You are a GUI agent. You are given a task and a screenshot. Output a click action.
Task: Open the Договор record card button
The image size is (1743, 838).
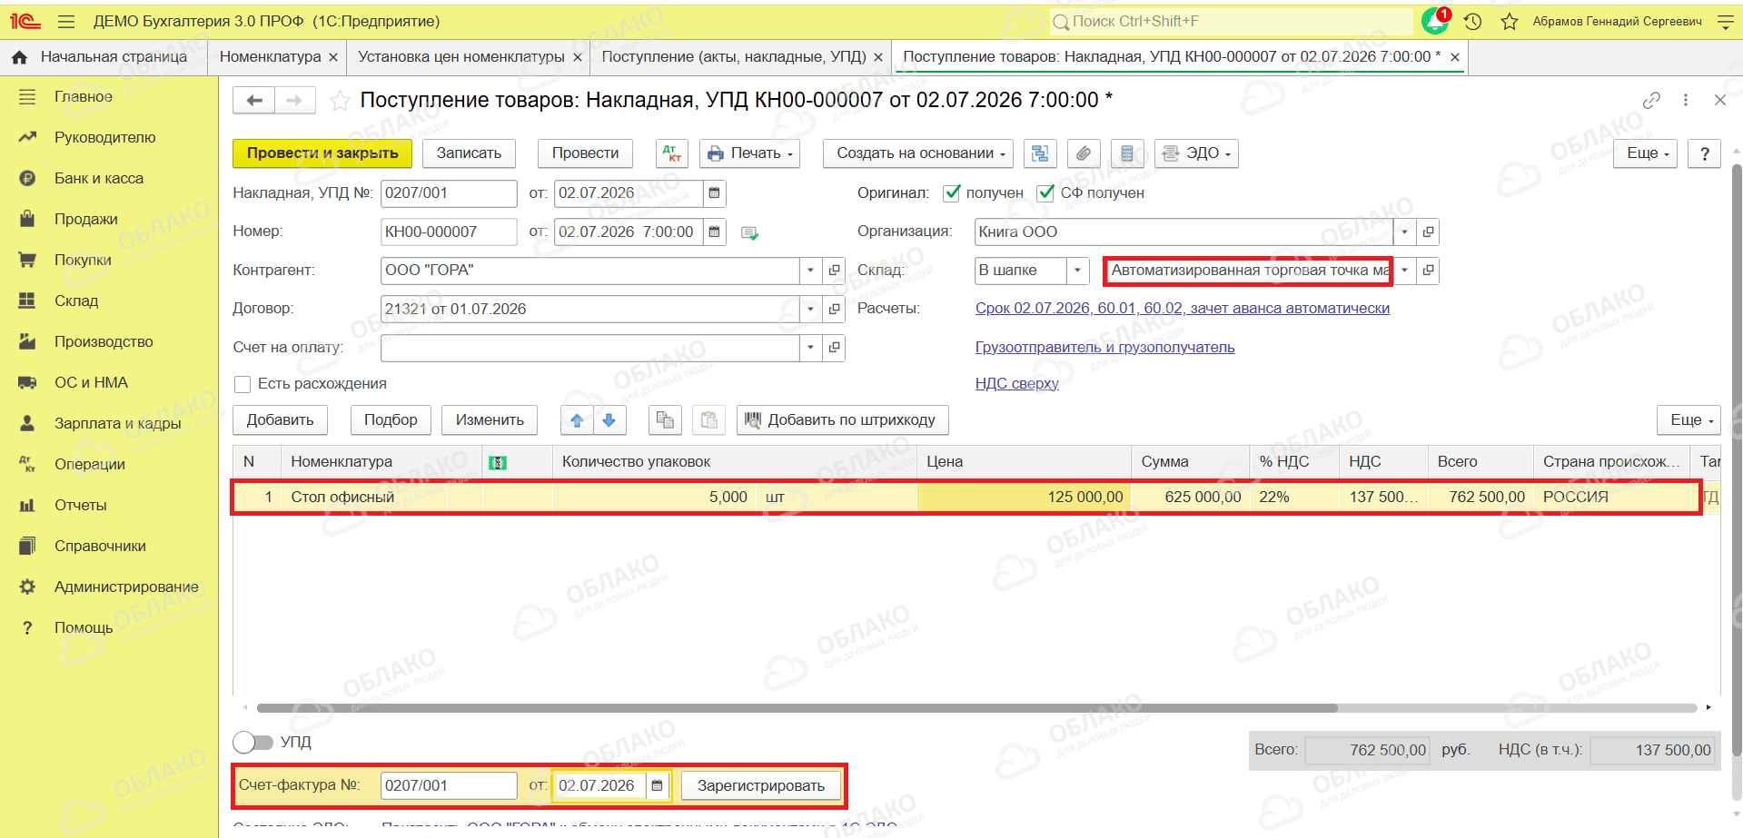pyautogui.click(x=834, y=310)
